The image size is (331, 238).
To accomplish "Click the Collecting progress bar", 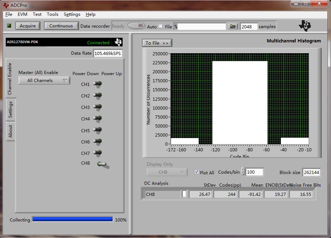I will pyautogui.click(x=72, y=219).
